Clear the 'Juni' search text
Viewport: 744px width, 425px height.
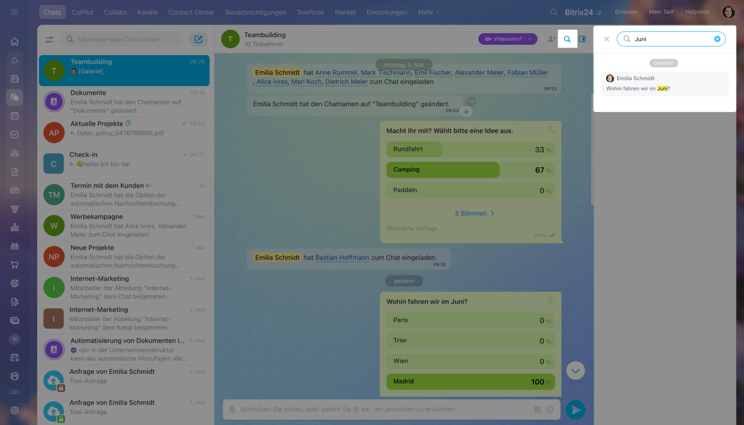[717, 39]
